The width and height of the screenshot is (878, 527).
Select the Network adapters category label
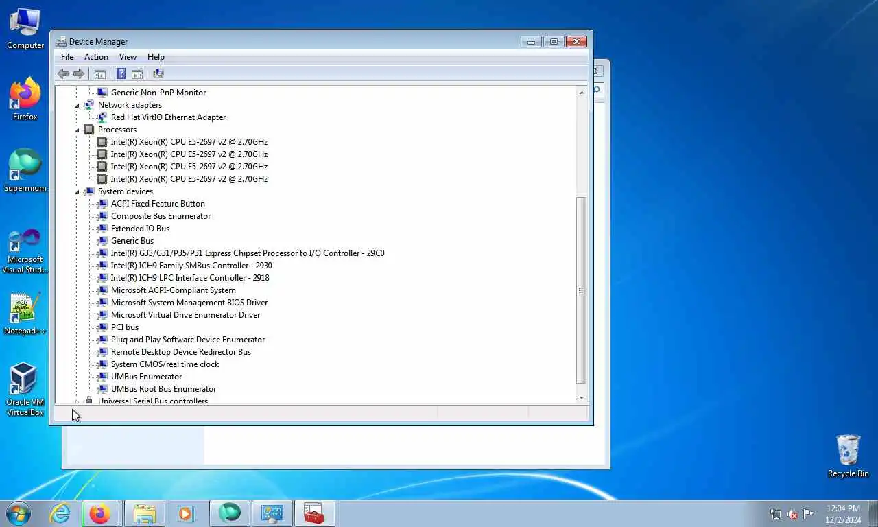[x=130, y=105]
